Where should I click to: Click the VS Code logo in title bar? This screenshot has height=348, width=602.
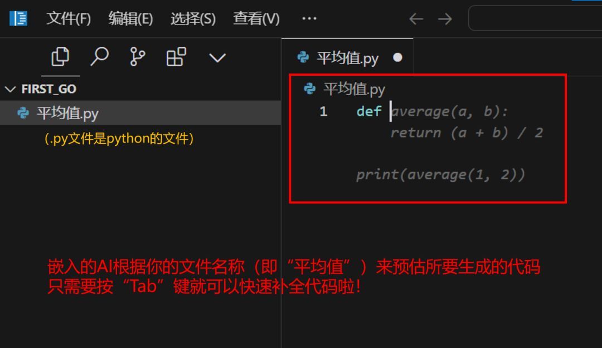[x=18, y=18]
